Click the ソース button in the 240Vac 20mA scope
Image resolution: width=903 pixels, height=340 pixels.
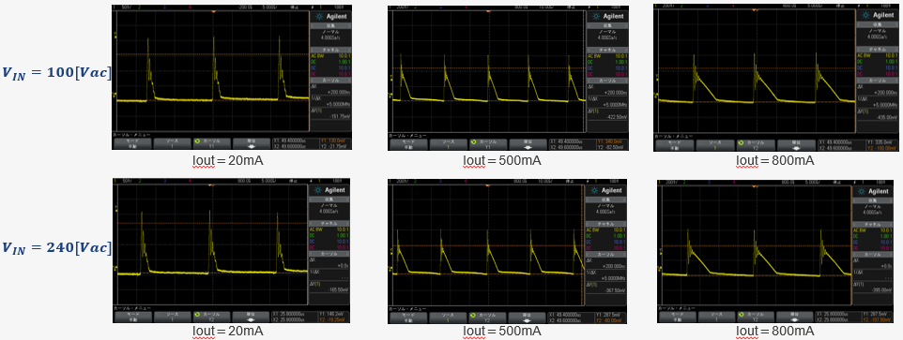172,317
